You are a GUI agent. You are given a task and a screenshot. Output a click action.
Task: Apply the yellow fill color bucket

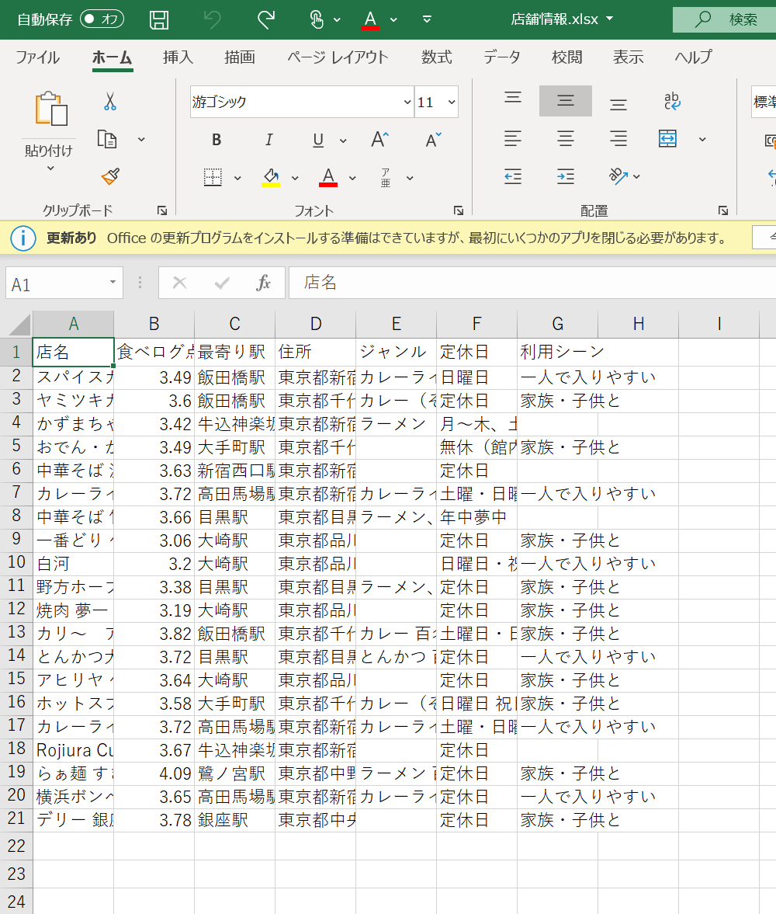tap(271, 177)
